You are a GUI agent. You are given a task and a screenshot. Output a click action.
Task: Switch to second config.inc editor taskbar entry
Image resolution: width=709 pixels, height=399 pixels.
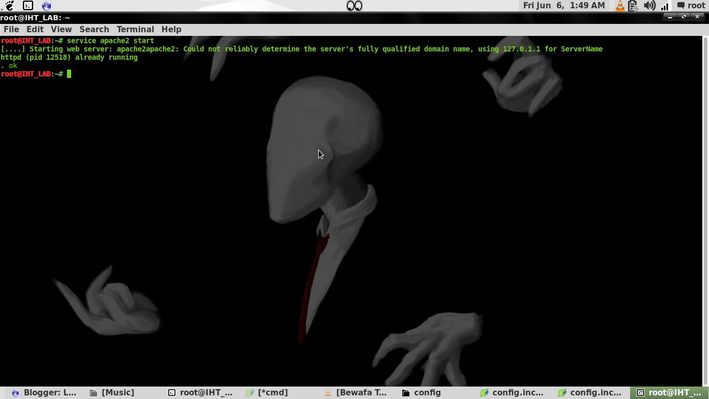click(591, 393)
